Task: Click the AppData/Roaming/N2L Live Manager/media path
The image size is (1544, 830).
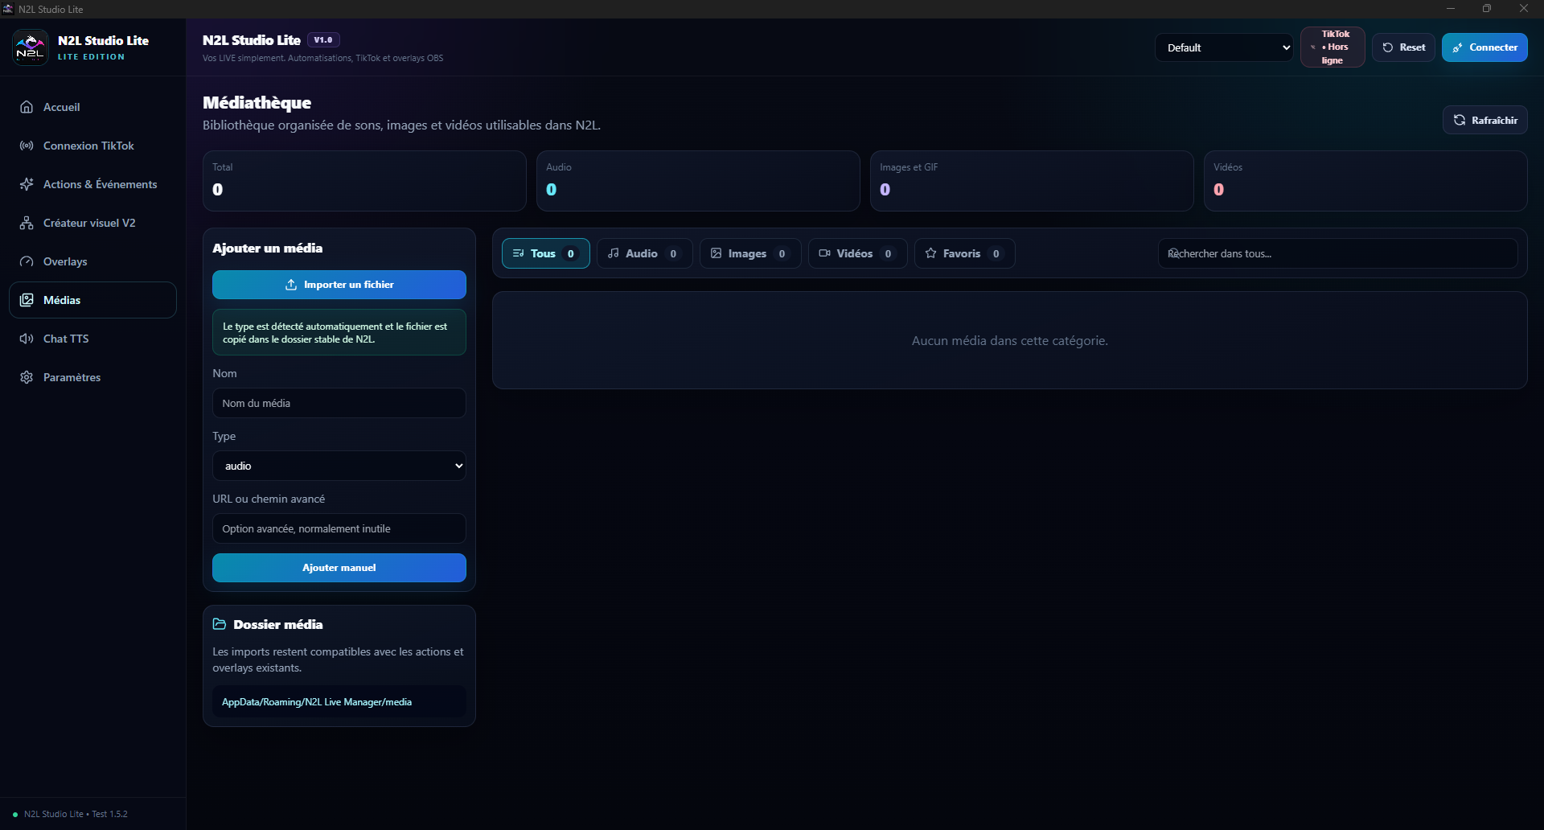Action: (339, 702)
